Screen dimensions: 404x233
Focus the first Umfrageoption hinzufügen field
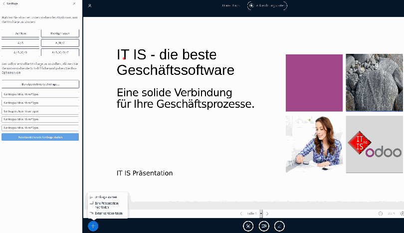pos(40,94)
